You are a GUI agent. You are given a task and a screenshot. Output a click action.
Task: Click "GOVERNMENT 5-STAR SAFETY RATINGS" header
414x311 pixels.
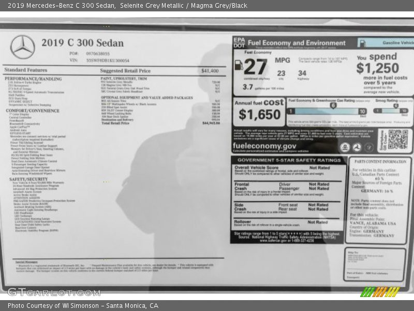289,160
